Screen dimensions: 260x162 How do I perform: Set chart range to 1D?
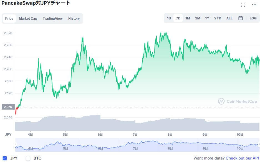[x=169, y=18]
